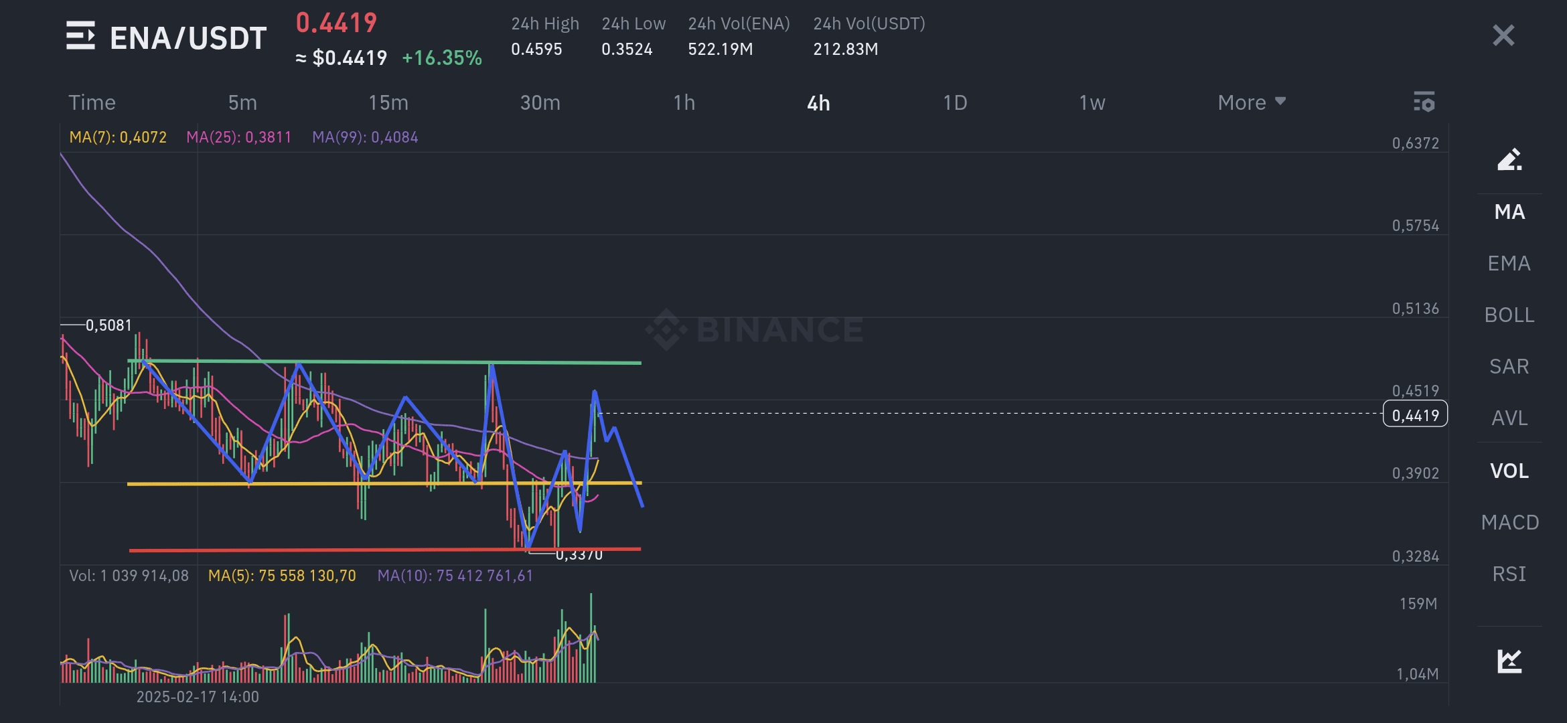Open the chart settings icon
This screenshot has width=1567, height=723.
(1424, 102)
